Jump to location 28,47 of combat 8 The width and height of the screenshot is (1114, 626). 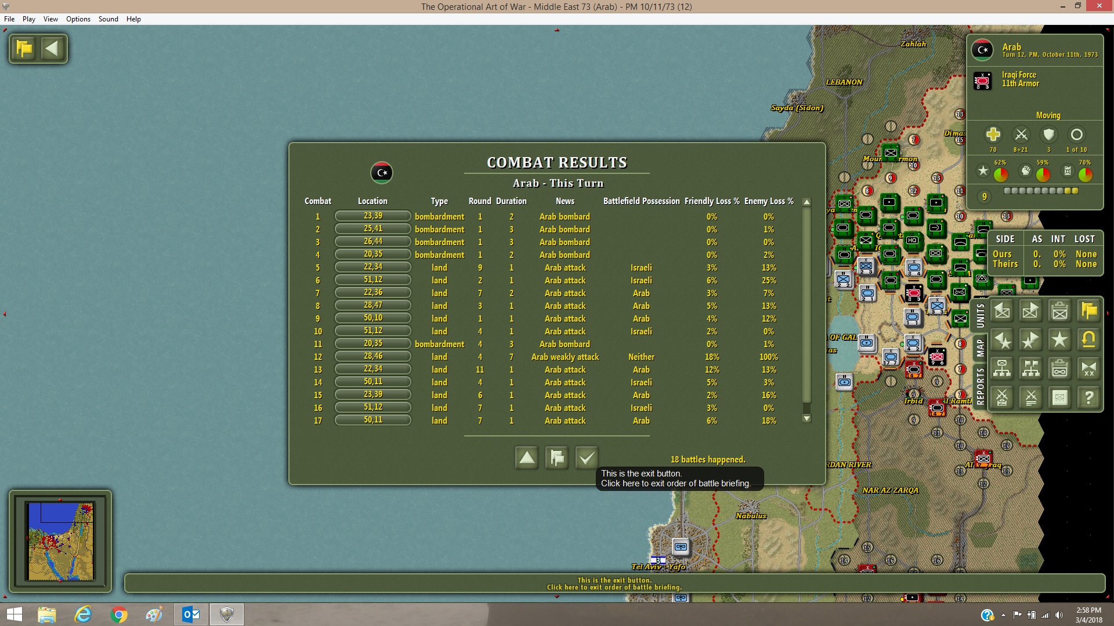pyautogui.click(x=373, y=305)
